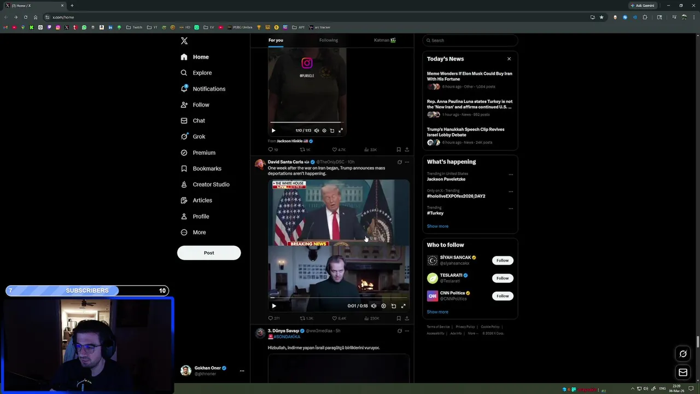The height and width of the screenshot is (394, 700).
Task: Expand the More menu in sidebar
Action: click(193, 232)
